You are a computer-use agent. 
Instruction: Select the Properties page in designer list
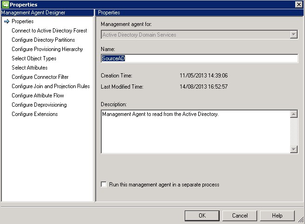coord(23,21)
